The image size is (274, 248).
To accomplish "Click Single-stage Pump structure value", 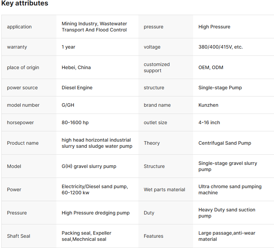I will coord(220,88).
